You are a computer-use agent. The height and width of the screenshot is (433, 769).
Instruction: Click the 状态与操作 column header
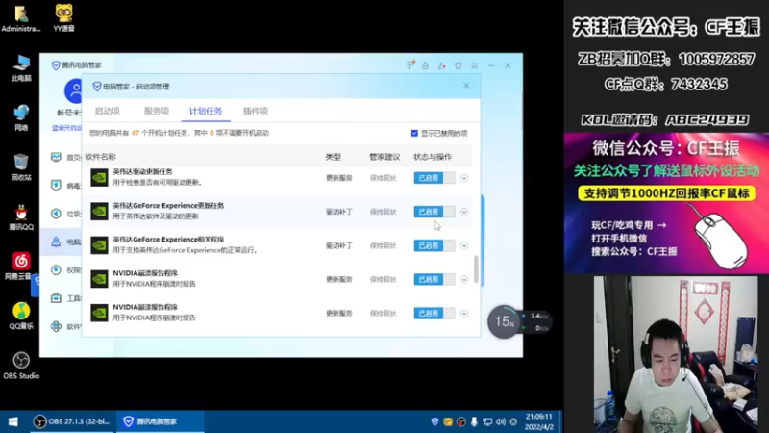tap(433, 157)
